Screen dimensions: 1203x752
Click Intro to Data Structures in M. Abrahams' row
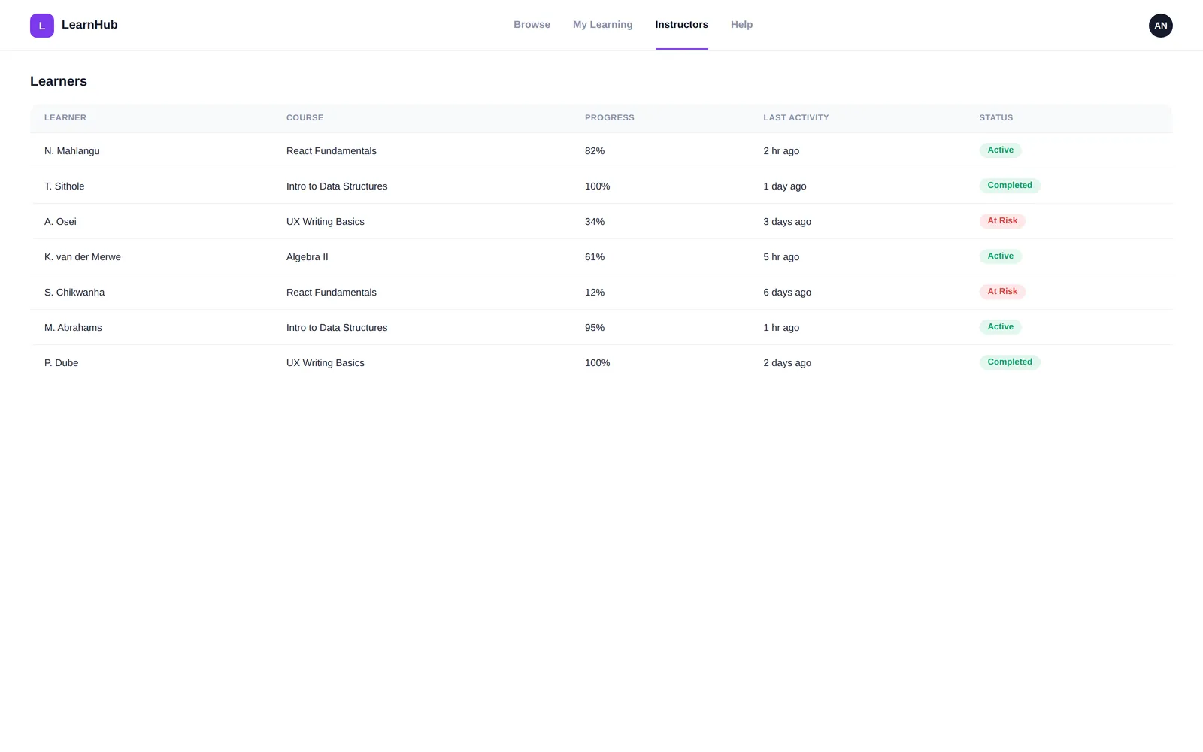(x=337, y=328)
